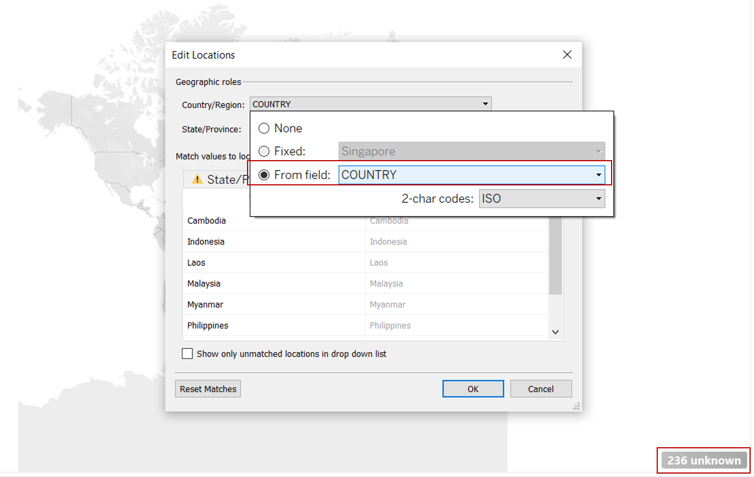The image size is (754, 477).
Task: Choose the From field radio button
Action: [264, 175]
